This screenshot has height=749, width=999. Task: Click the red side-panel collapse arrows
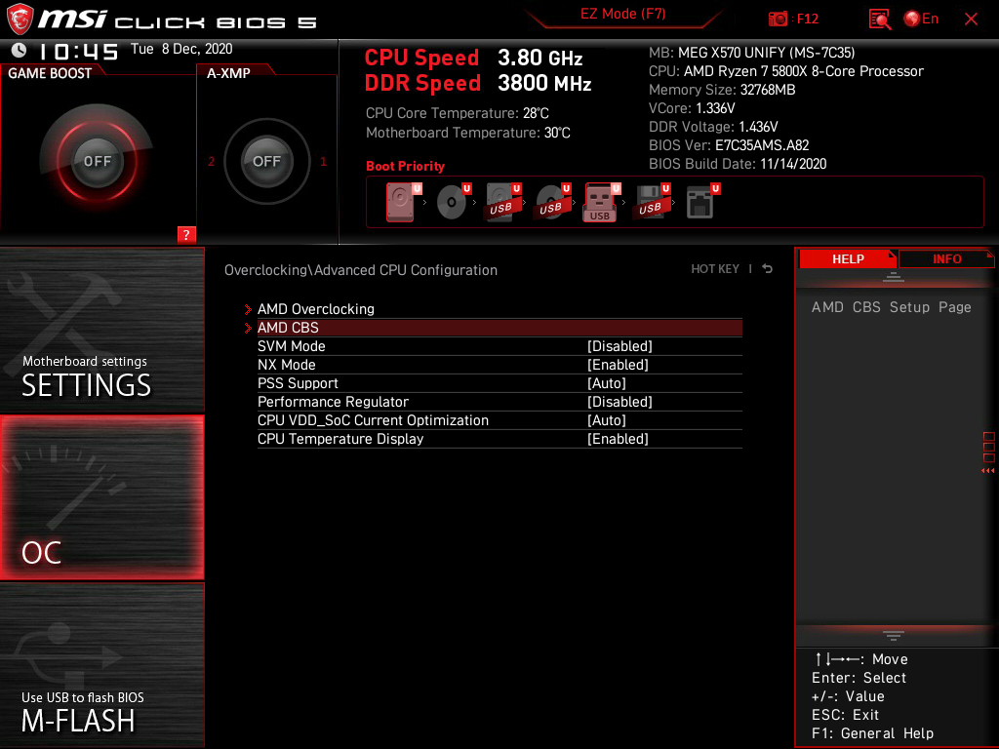[987, 471]
